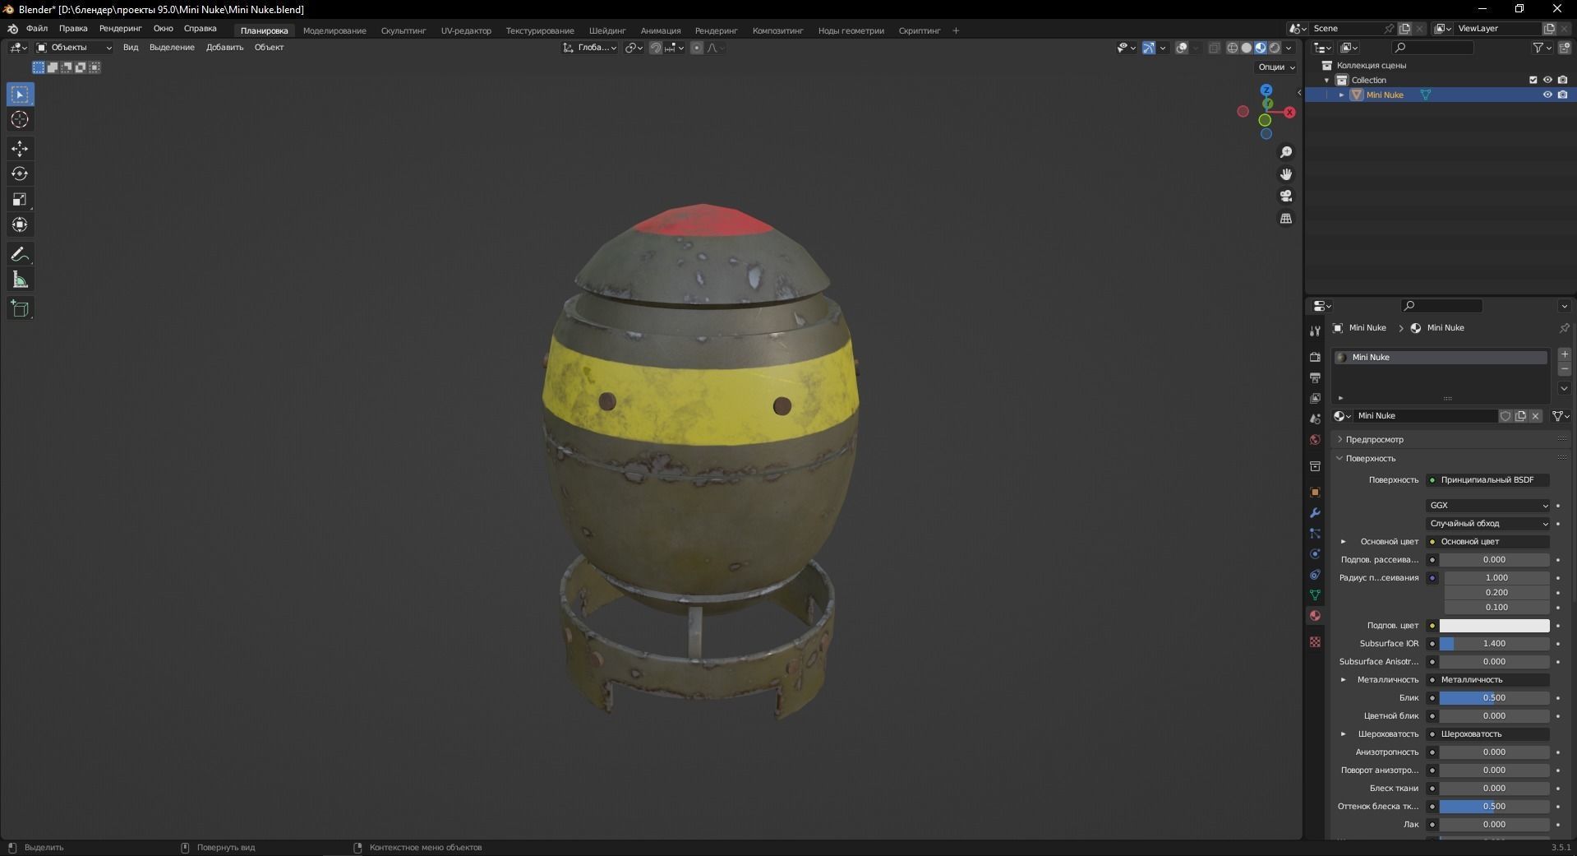Open the Tool properties tab

coord(1315,331)
